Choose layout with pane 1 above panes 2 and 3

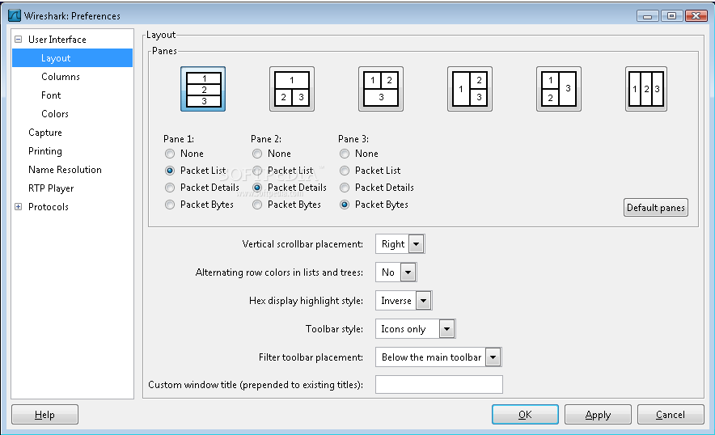(292, 89)
